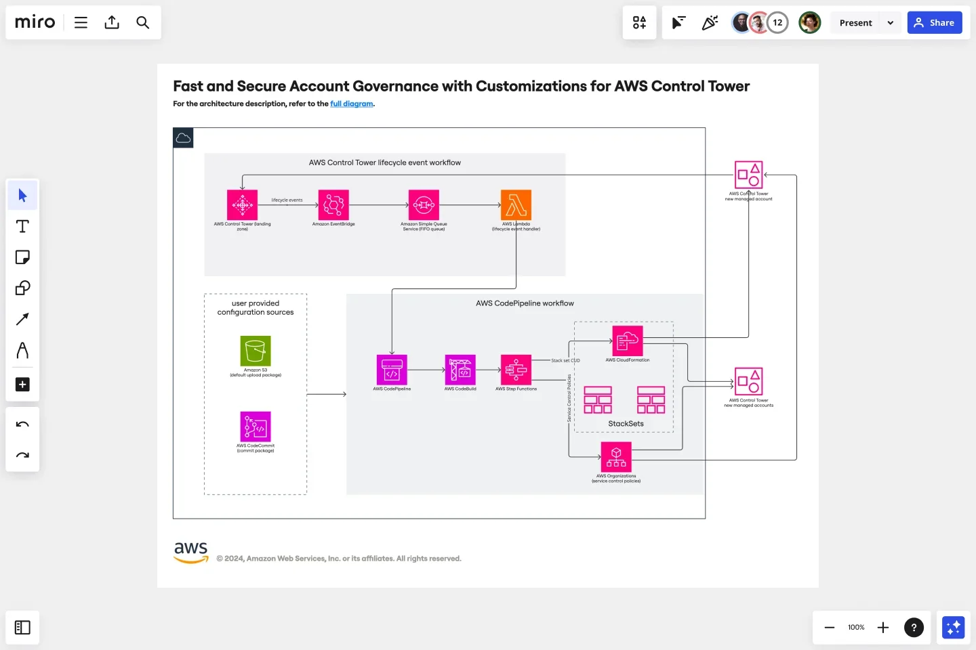The image size is (976, 650).
Task: Click the AWS cloud corner icon
Action: pyautogui.click(x=183, y=138)
